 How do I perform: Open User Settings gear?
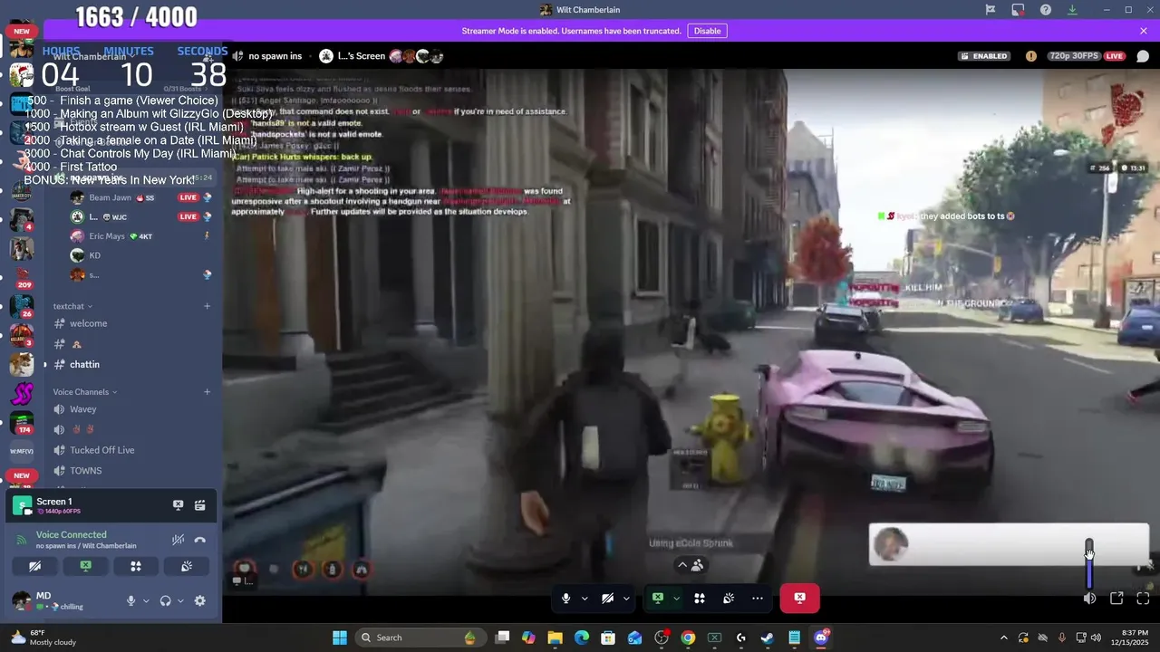pyautogui.click(x=199, y=600)
